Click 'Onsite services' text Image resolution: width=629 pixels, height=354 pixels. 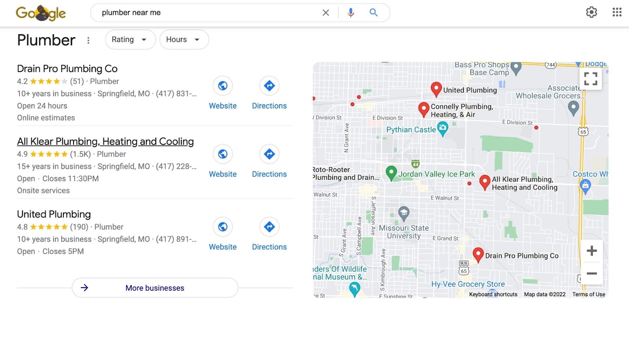click(43, 190)
